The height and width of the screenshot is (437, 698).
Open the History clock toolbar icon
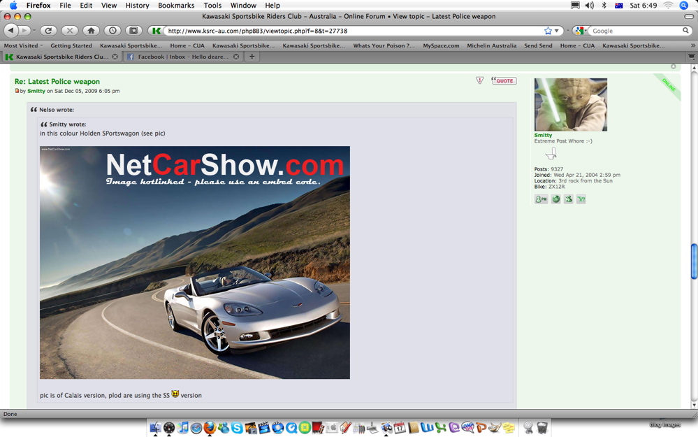112,31
